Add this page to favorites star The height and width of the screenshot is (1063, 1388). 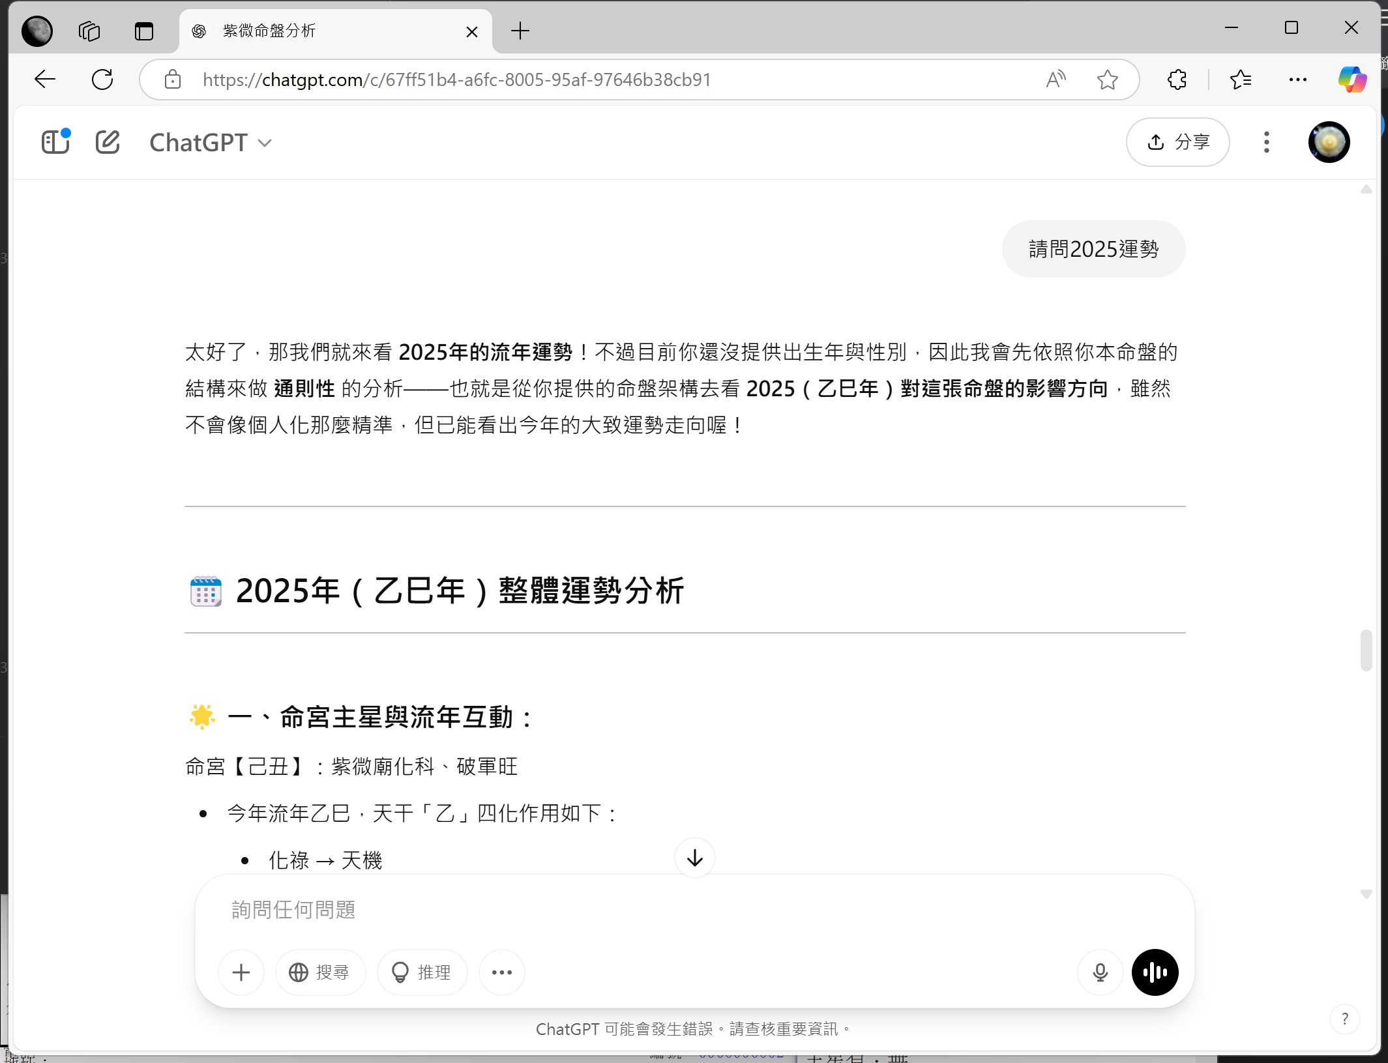1107,80
